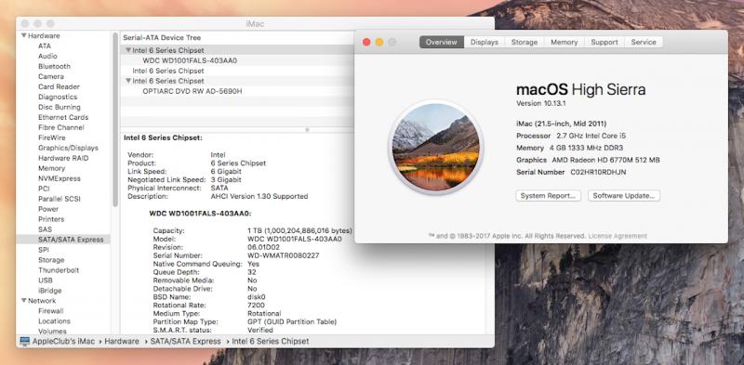Screen dimensions: 744x365
Task: Select Storage in the System Report sidebar
Action: point(51,260)
